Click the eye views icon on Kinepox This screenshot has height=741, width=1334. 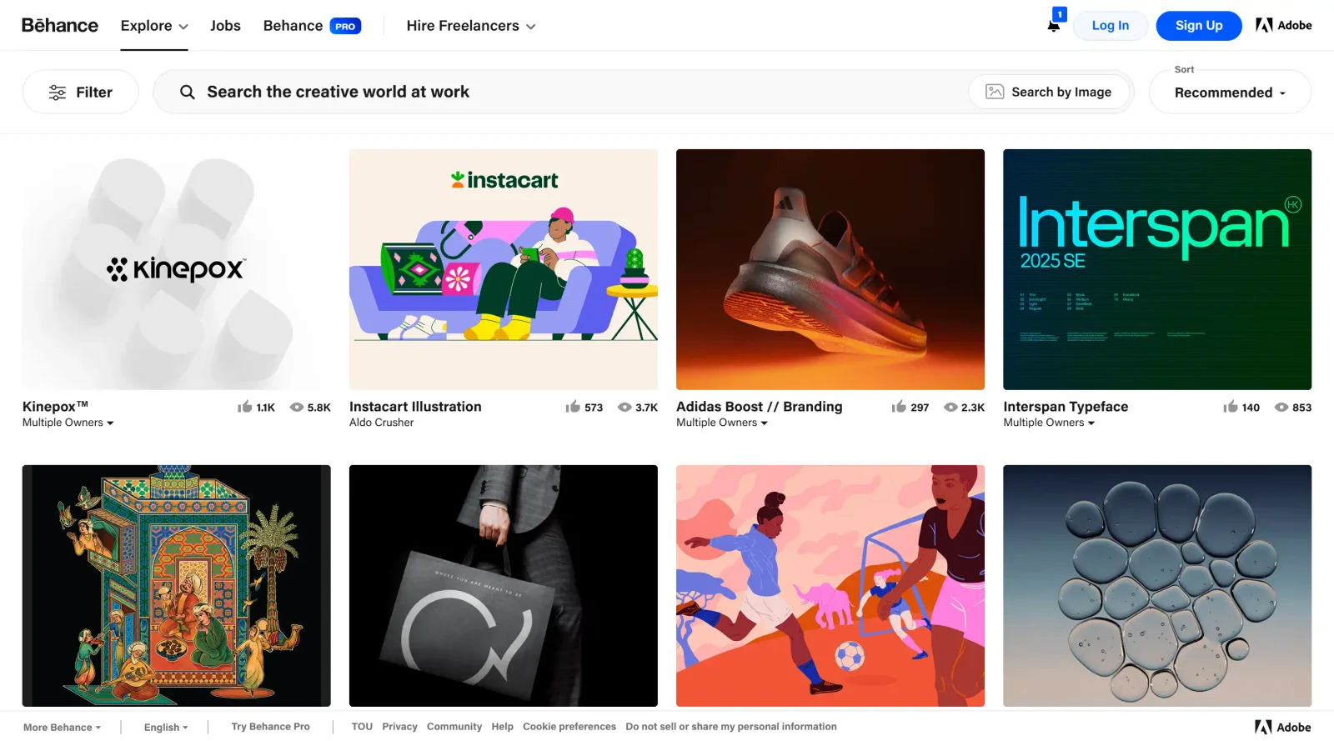297,408
